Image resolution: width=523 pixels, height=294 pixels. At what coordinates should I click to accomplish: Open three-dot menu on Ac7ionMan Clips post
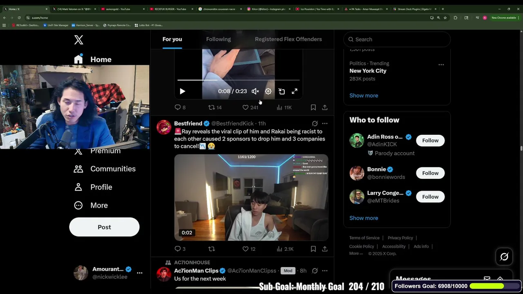coord(325,271)
